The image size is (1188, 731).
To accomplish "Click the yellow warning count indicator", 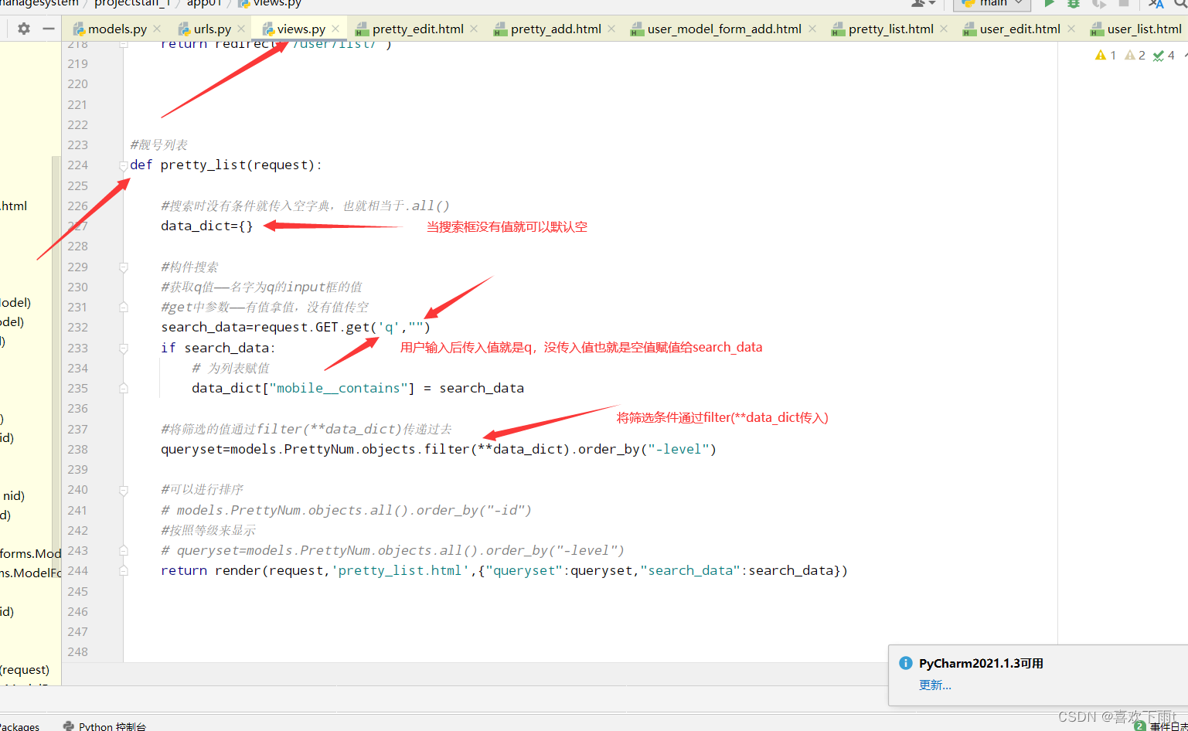I will 1105,55.
